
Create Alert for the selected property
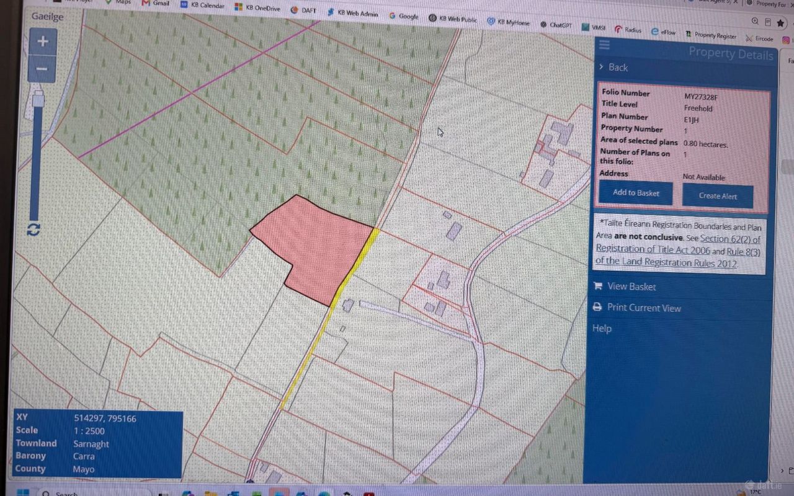tap(718, 196)
